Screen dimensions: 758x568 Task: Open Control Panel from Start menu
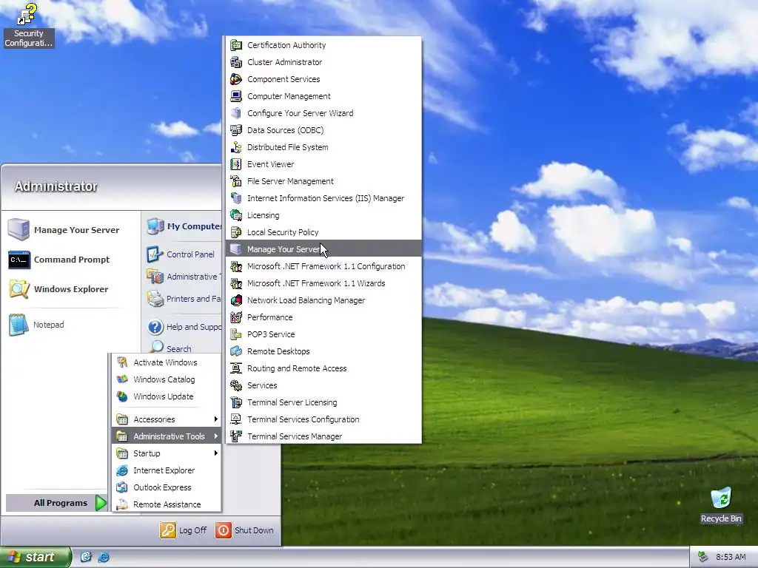[x=184, y=254]
